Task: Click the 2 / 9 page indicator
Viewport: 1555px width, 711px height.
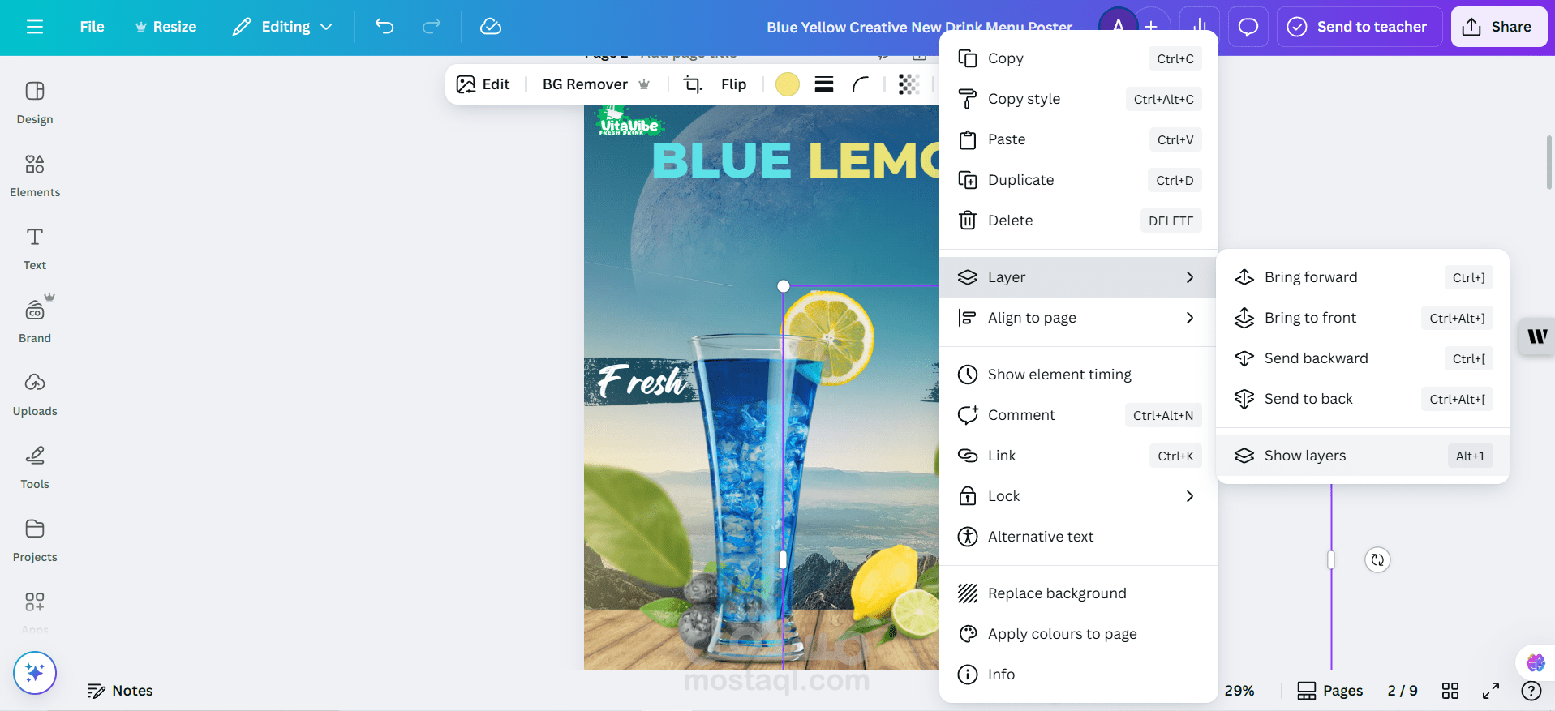Action: click(1403, 691)
